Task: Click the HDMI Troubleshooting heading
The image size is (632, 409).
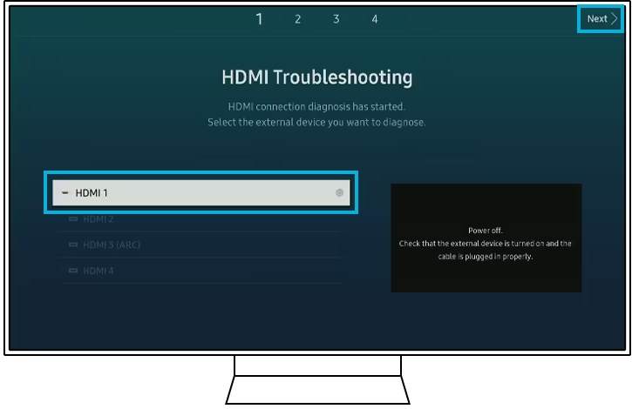Action: (x=316, y=77)
